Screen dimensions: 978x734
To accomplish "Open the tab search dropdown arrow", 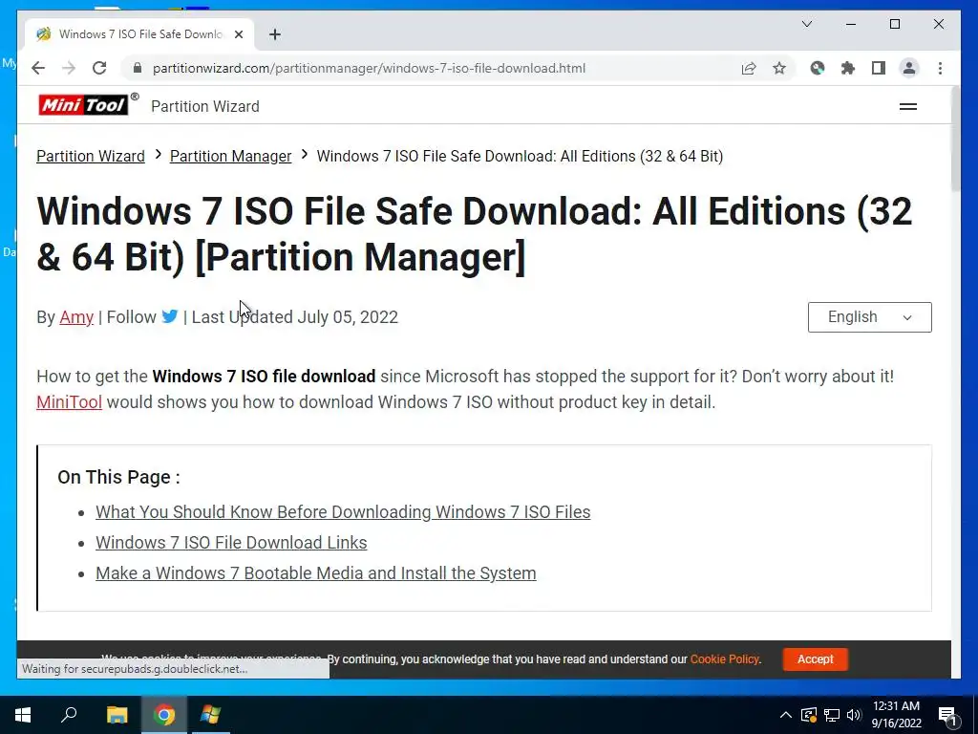I will (x=806, y=24).
